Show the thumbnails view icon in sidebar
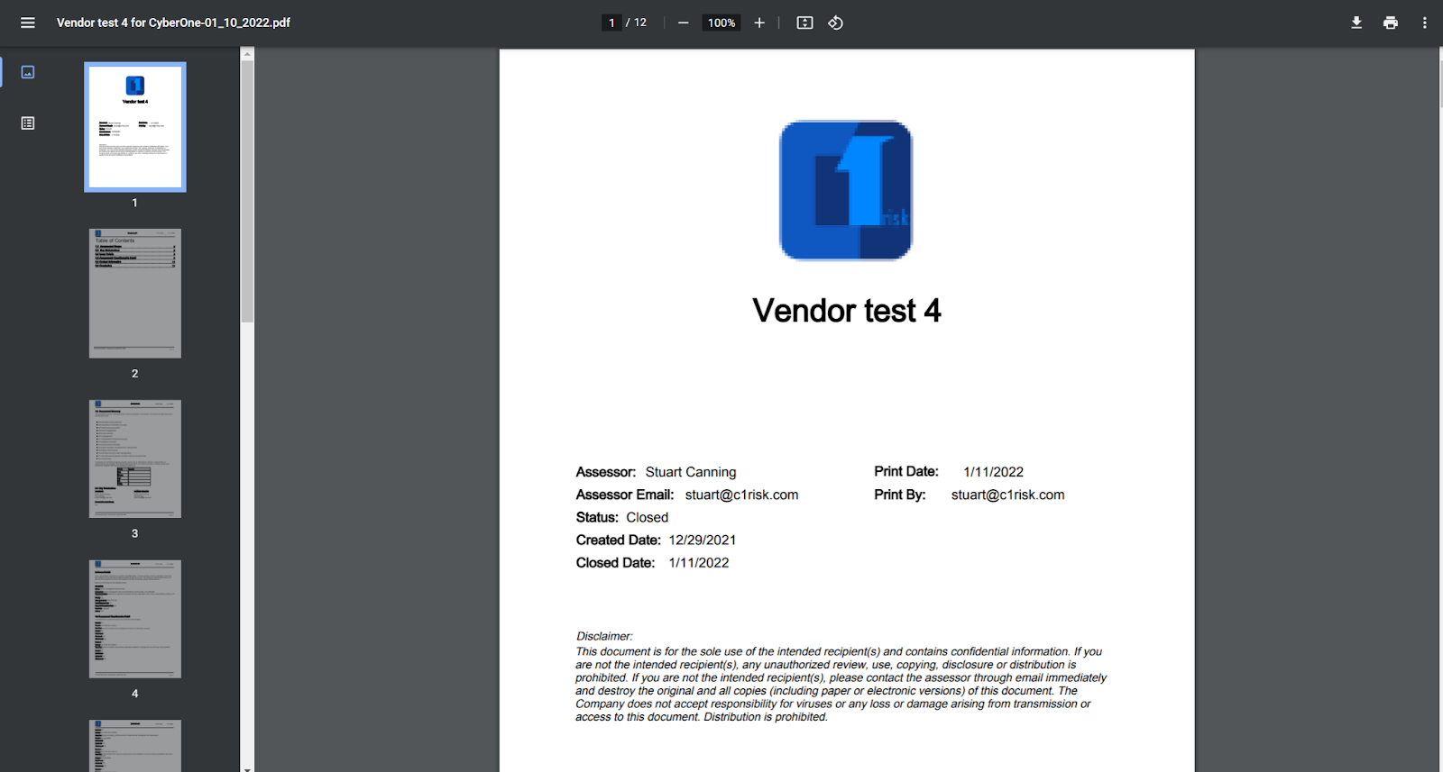The width and height of the screenshot is (1443, 772). pos(28,72)
